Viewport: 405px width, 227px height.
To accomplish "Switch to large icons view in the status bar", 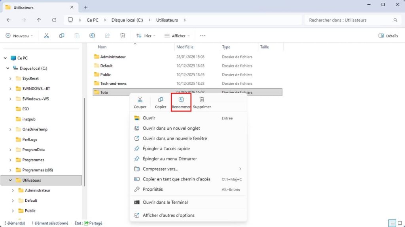I will [399, 223].
